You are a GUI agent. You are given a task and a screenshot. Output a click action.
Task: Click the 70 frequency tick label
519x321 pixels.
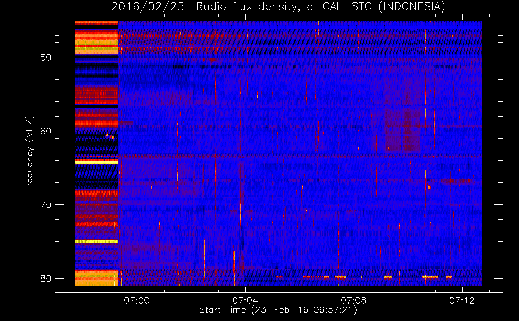coord(46,205)
